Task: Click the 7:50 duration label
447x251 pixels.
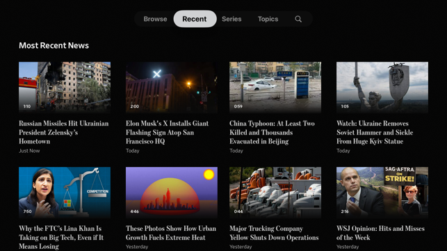Action: [27, 211]
